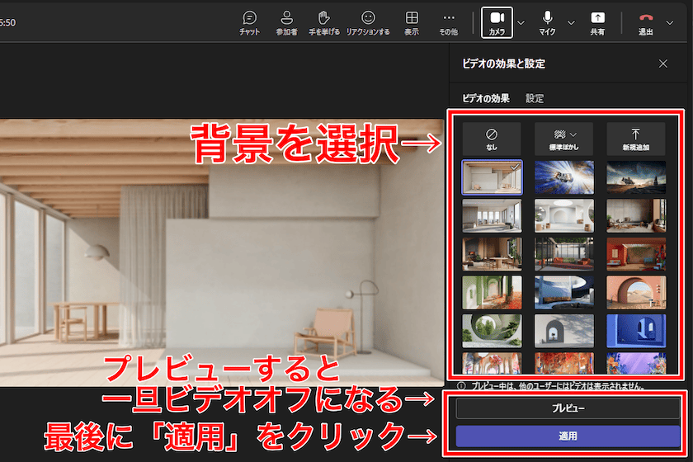Choose the space galaxy background thumbnail
693x462 pixels.
tap(563, 177)
